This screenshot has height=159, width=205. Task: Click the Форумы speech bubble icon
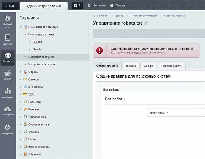click(25, 132)
